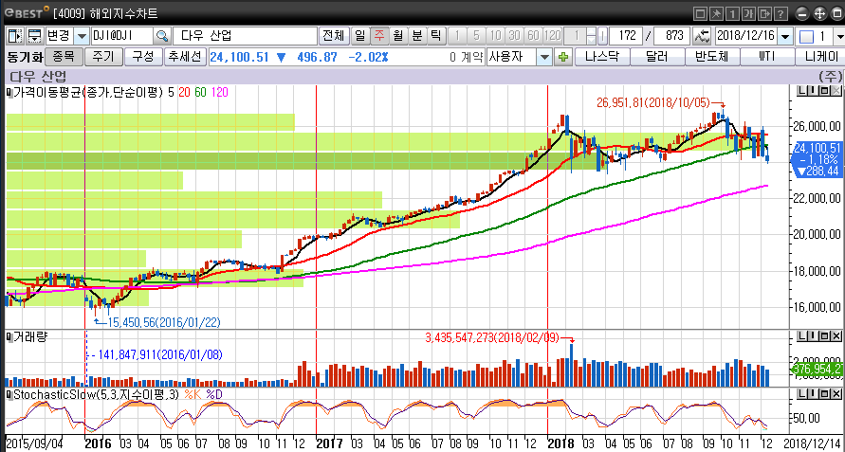Select the 나스닥 index tab
Image resolution: width=845 pixels, height=452 pixels.
602,57
